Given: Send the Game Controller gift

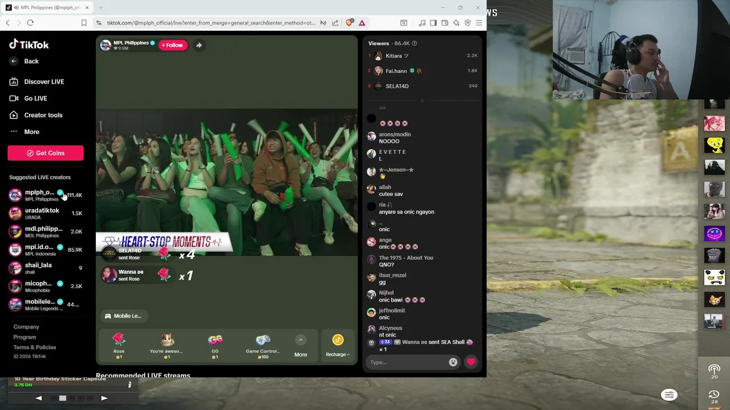Looking at the screenshot, I should click(263, 345).
